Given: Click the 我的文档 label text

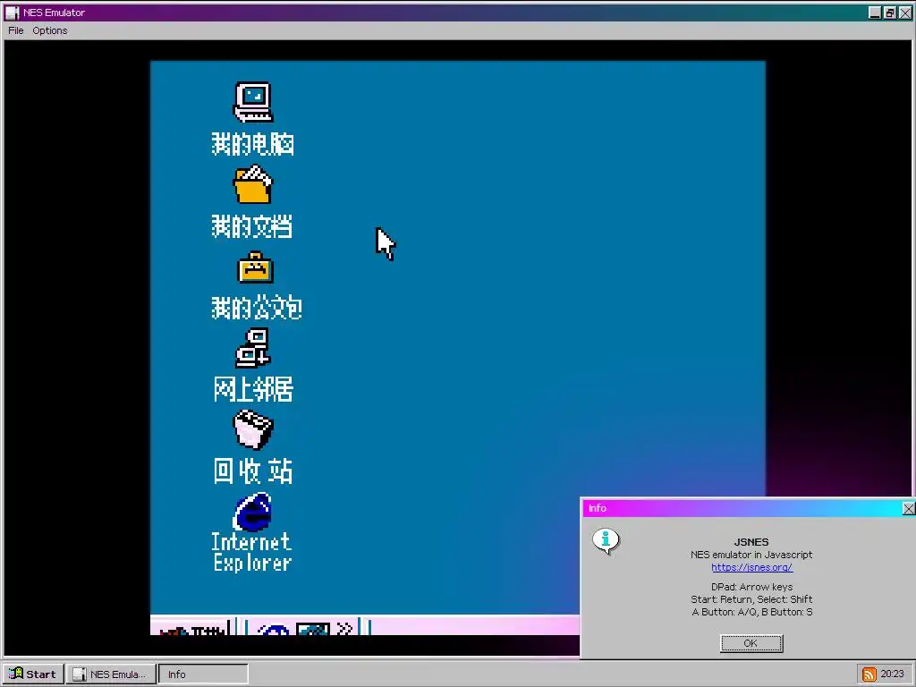Looking at the screenshot, I should pyautogui.click(x=251, y=226).
